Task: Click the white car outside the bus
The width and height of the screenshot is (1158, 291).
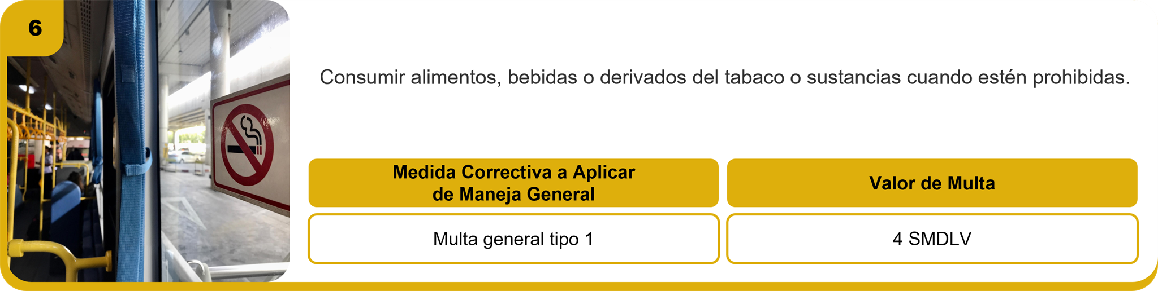Action: [x=184, y=156]
